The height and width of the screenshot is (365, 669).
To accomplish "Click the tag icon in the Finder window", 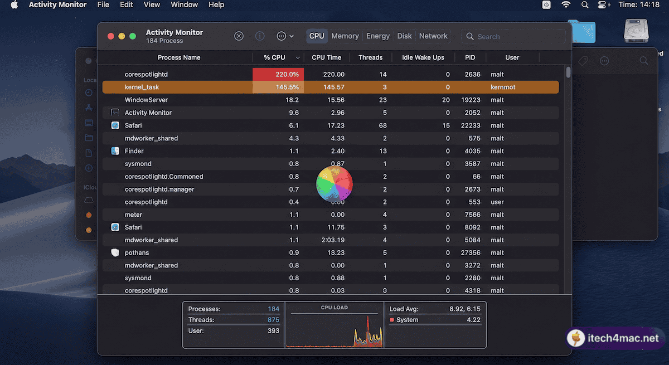I will 583,61.
